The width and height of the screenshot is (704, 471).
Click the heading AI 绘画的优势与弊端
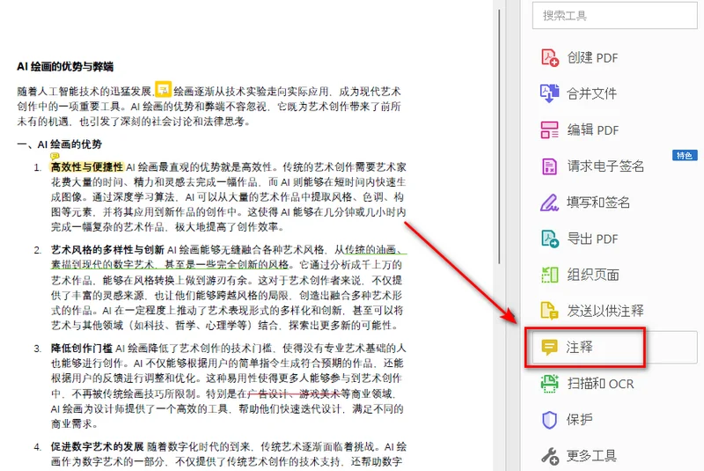65,66
